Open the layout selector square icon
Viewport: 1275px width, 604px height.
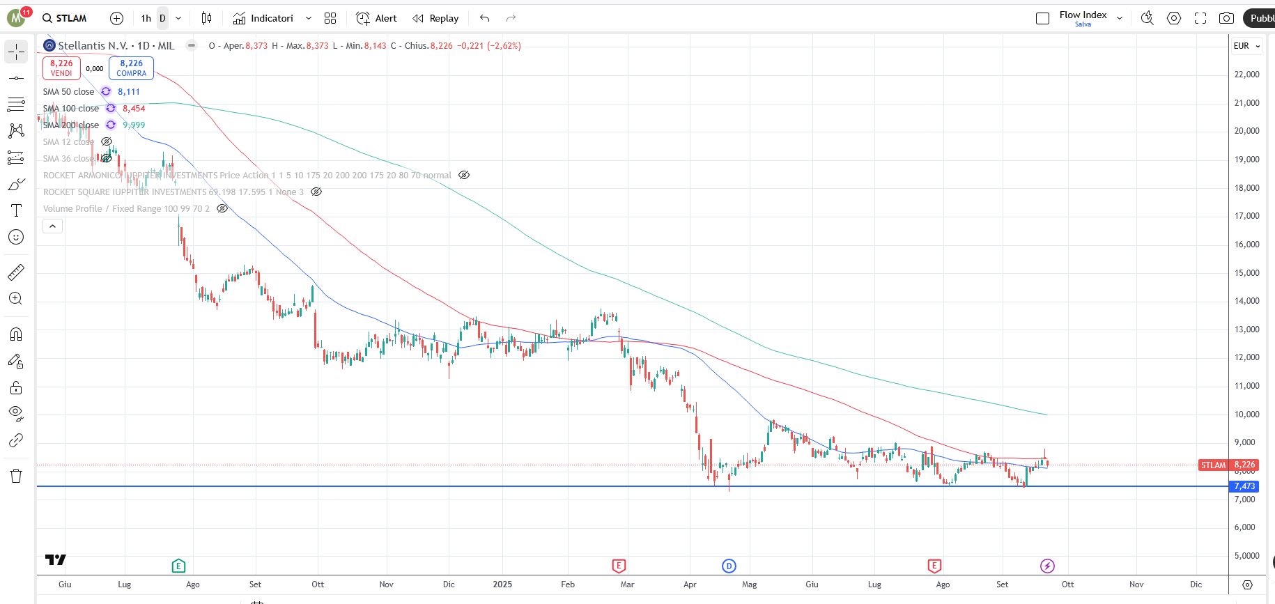pos(1042,18)
